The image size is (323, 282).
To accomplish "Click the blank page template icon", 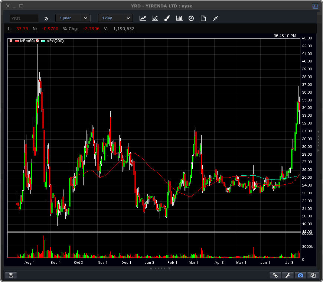I will (203, 18).
